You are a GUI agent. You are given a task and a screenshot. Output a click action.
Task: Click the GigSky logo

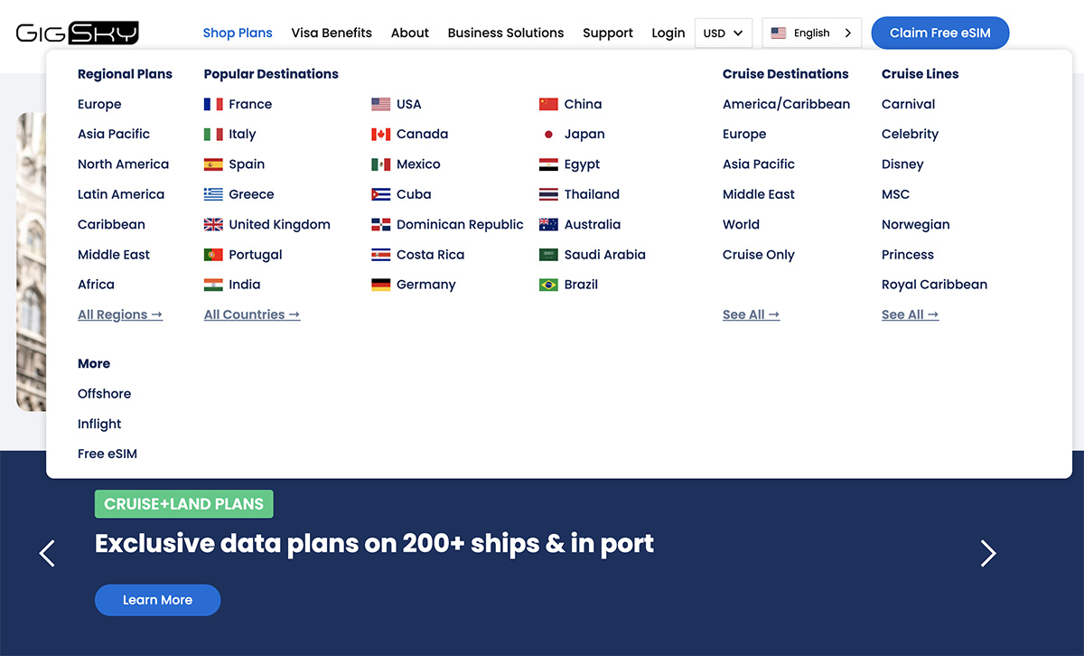(x=78, y=33)
